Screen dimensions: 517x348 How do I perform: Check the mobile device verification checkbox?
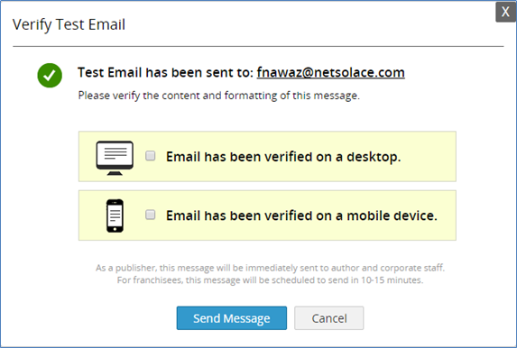[x=151, y=215]
